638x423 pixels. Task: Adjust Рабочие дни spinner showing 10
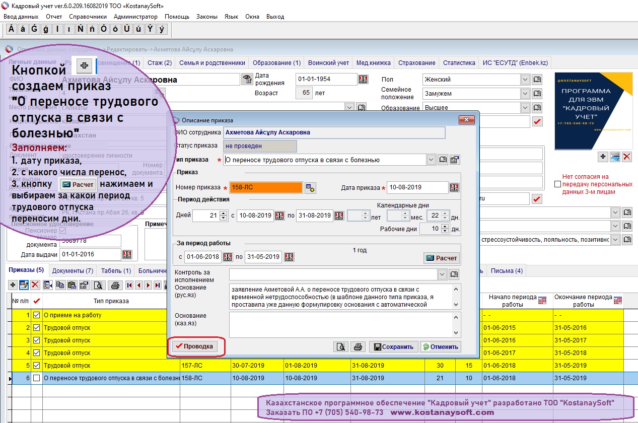445,229
